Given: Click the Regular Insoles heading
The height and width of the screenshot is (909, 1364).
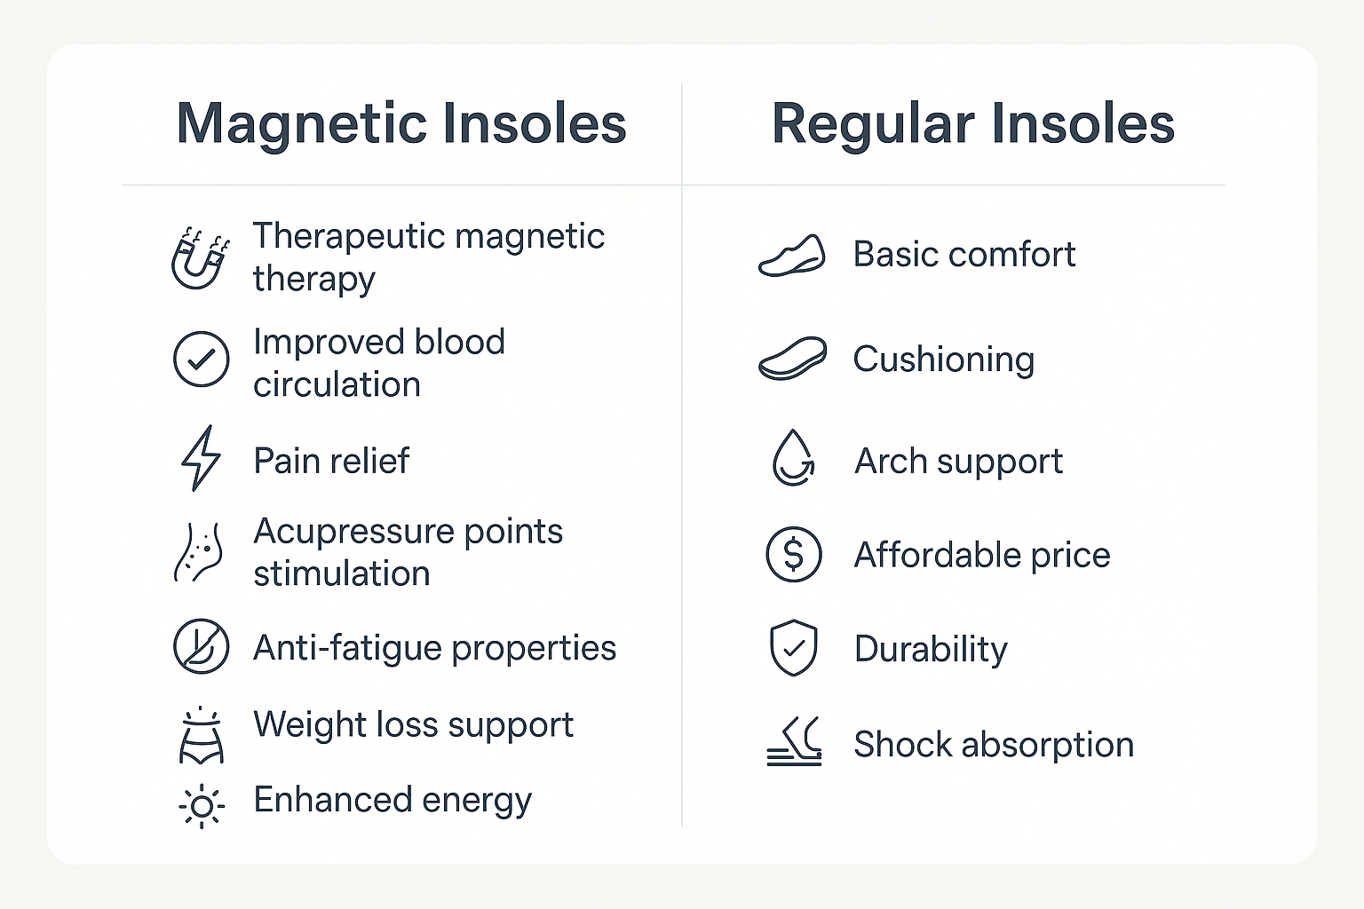Looking at the screenshot, I should pos(973,123).
